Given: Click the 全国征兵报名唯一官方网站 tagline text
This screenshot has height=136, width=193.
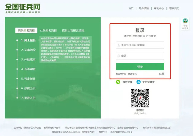Looking at the screenshot, I should click(23, 12).
